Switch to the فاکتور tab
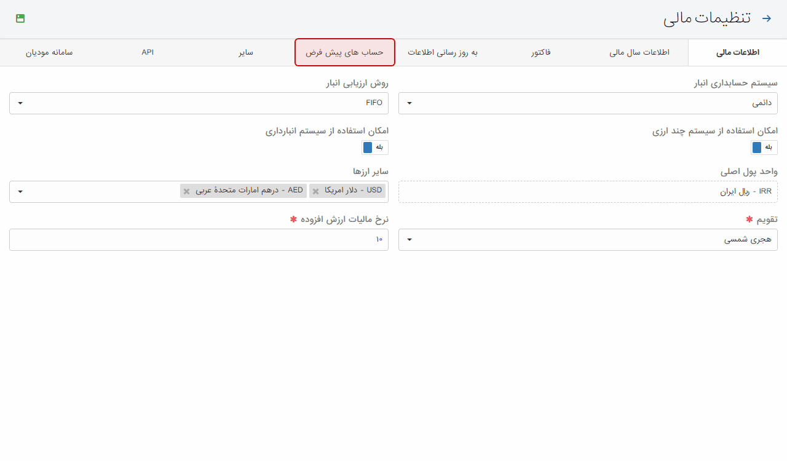Image resolution: width=787 pixels, height=461 pixels. tap(541, 53)
